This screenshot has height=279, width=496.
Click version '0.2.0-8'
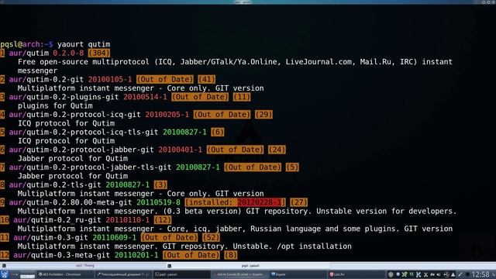coord(68,53)
